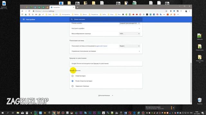Switch to Chrome on the taskbar

pyautogui.click(x=54, y=113)
